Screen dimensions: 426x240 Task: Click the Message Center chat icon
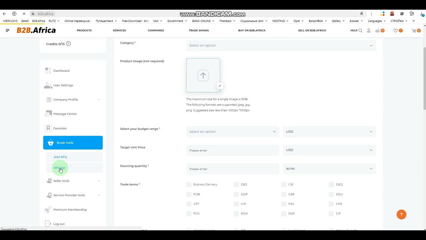[x=48, y=114]
